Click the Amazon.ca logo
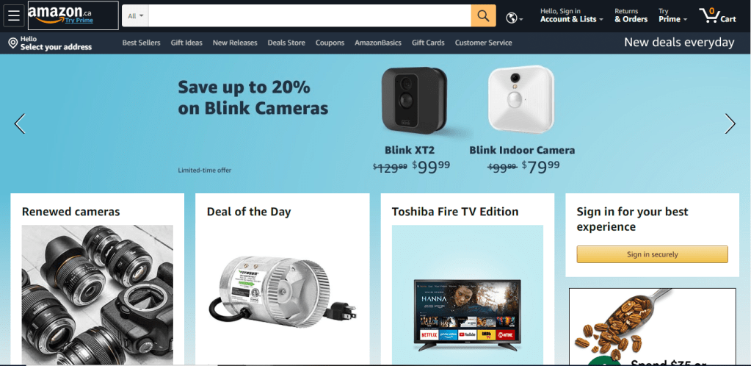Screen dimensions: 751x366 point(60,12)
